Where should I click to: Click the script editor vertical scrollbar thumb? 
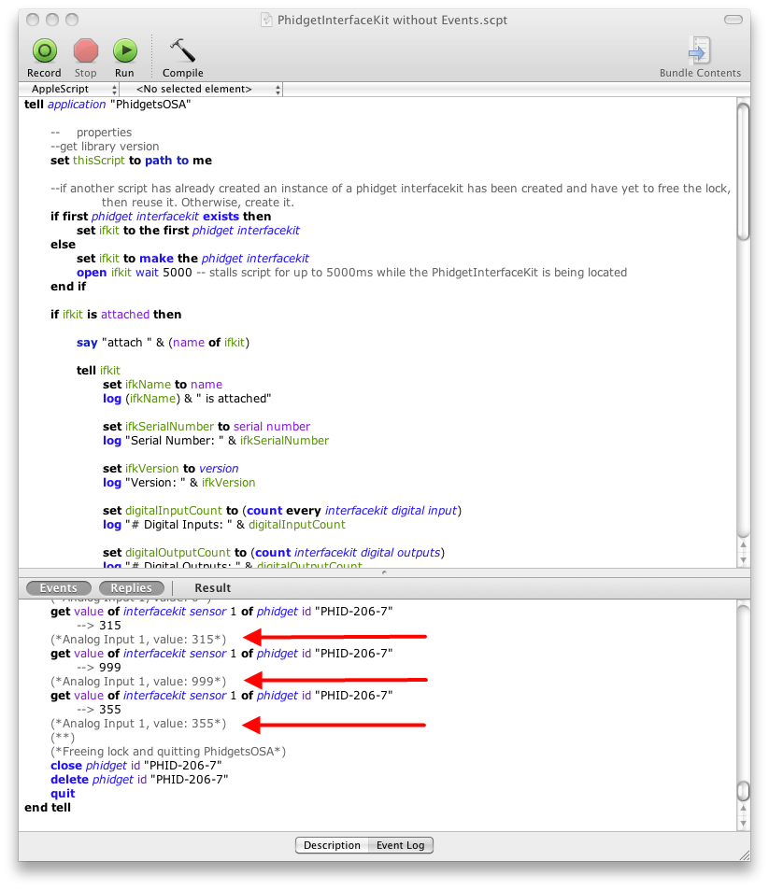pos(743,171)
